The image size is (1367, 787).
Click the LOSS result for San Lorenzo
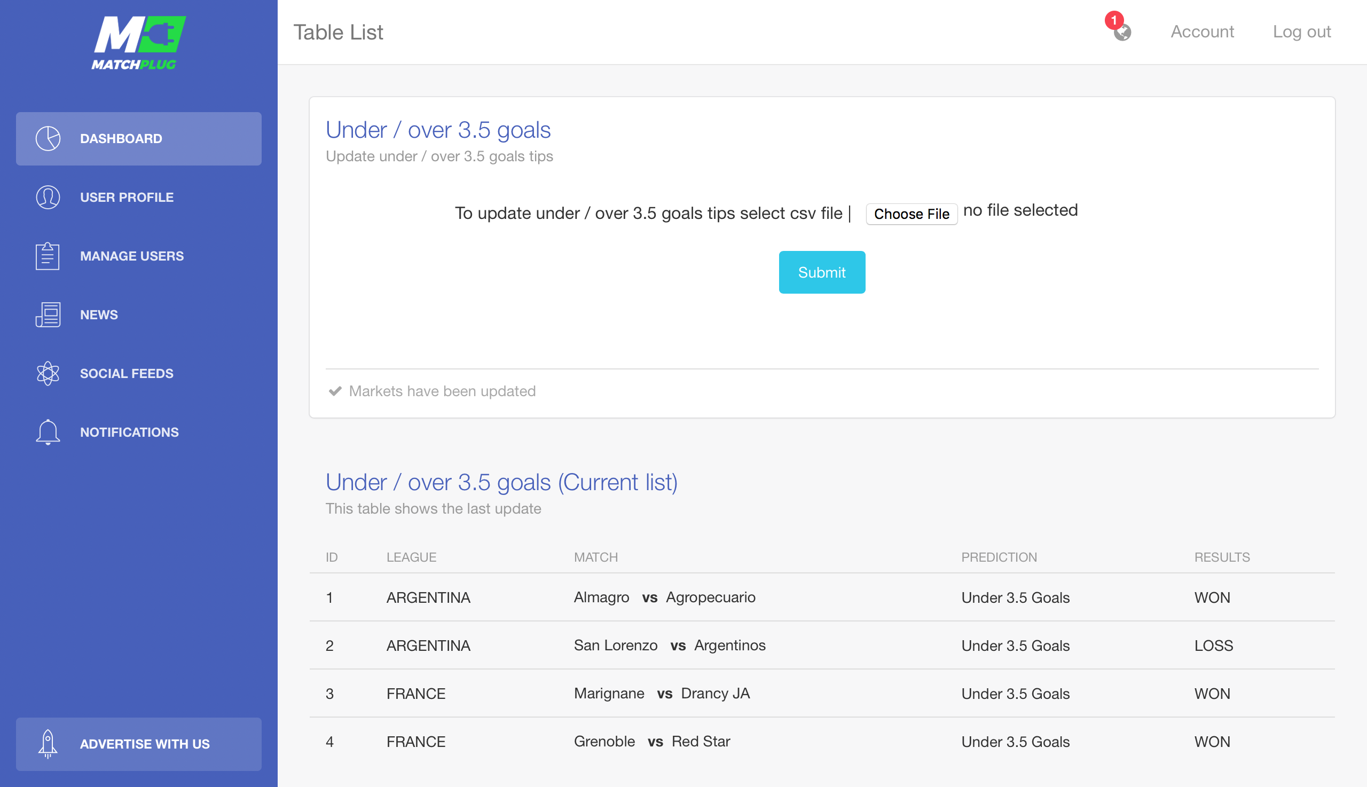[1214, 646]
